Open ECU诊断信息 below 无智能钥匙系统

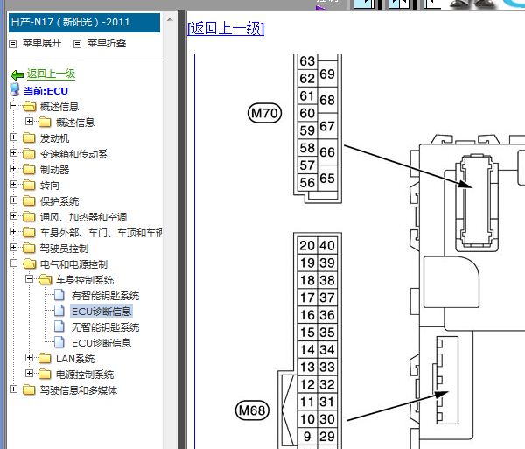tap(101, 343)
